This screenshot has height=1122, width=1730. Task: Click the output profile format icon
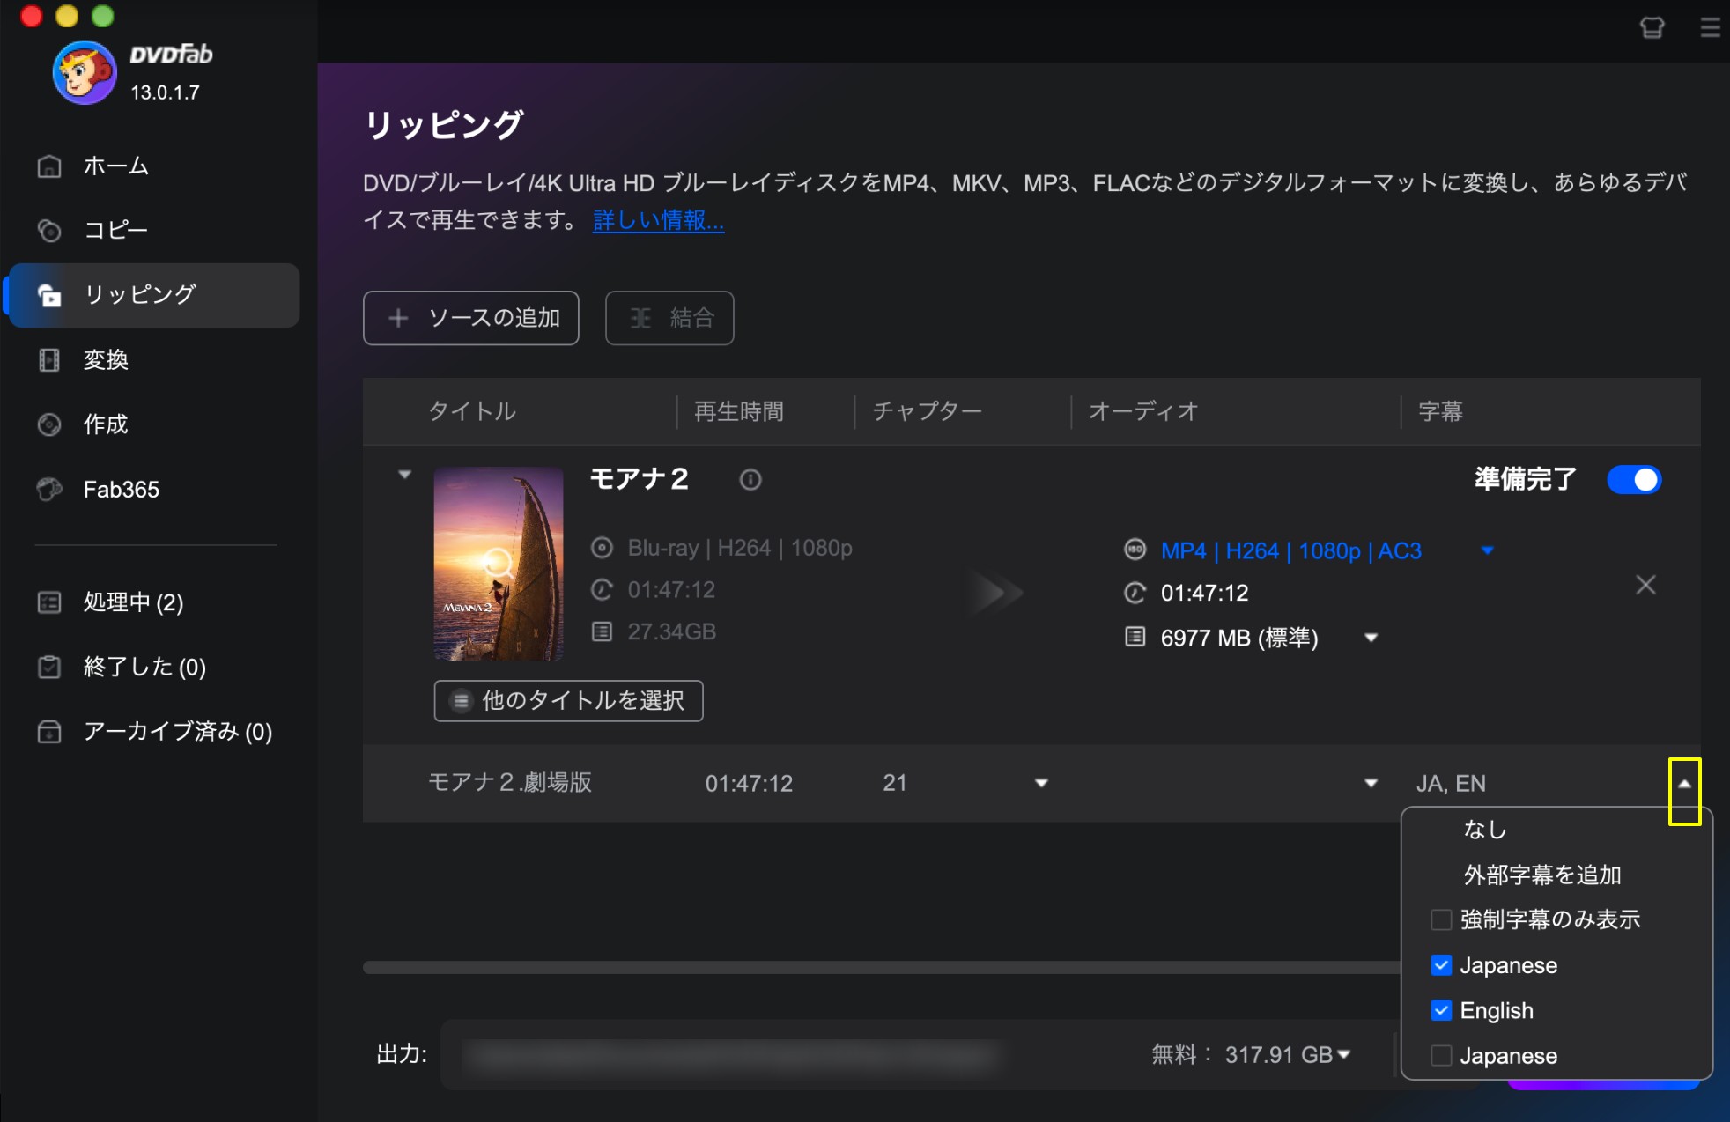pos(1135,550)
